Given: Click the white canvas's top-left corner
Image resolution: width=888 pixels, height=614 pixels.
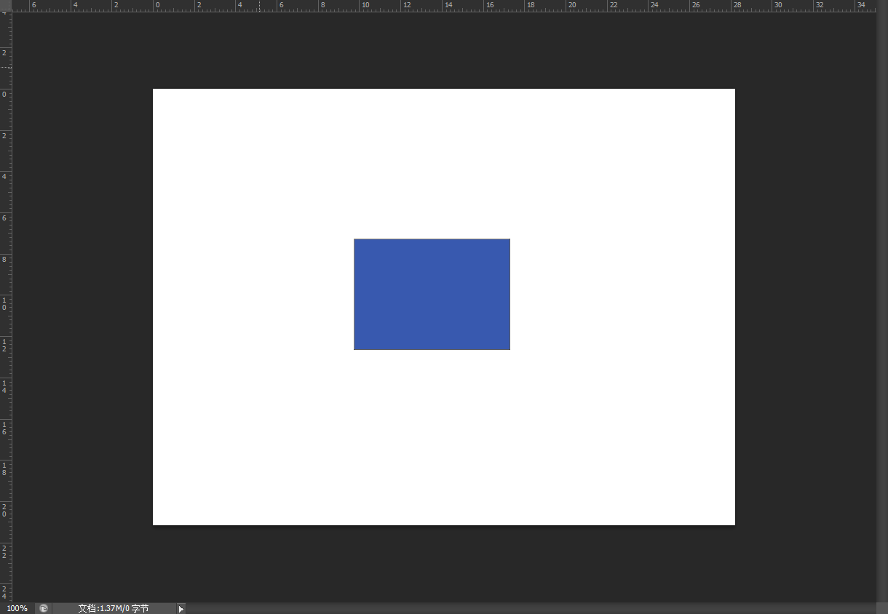Looking at the screenshot, I should tap(154, 89).
